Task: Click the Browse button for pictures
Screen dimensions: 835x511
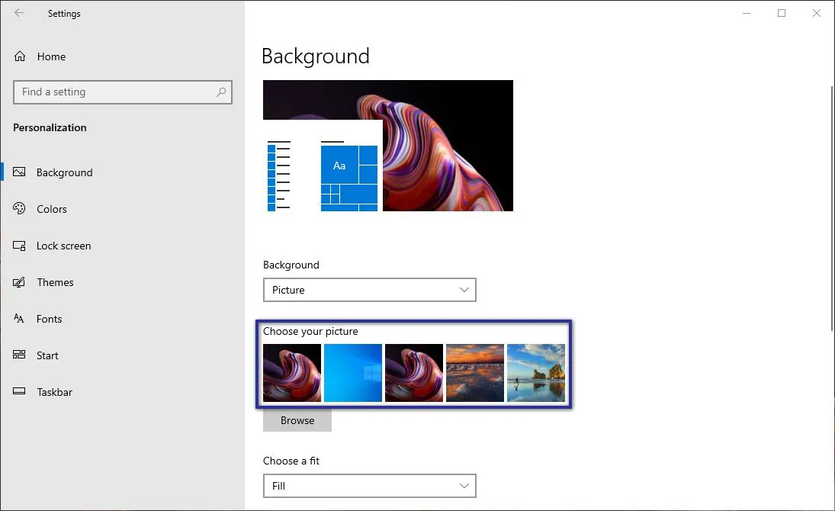Action: (x=297, y=420)
